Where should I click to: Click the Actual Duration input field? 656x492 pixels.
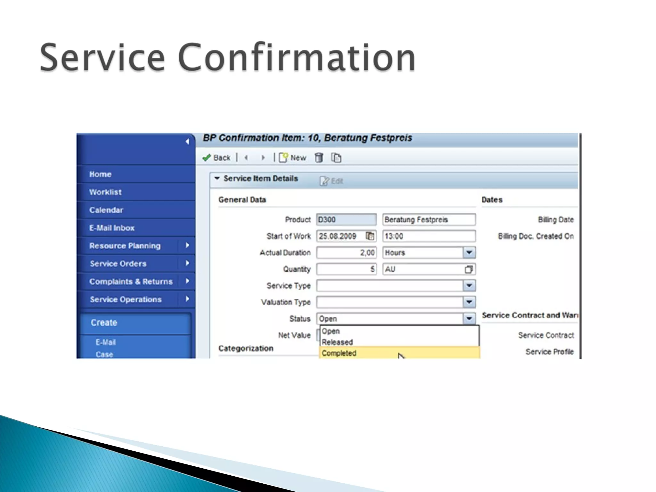point(346,253)
